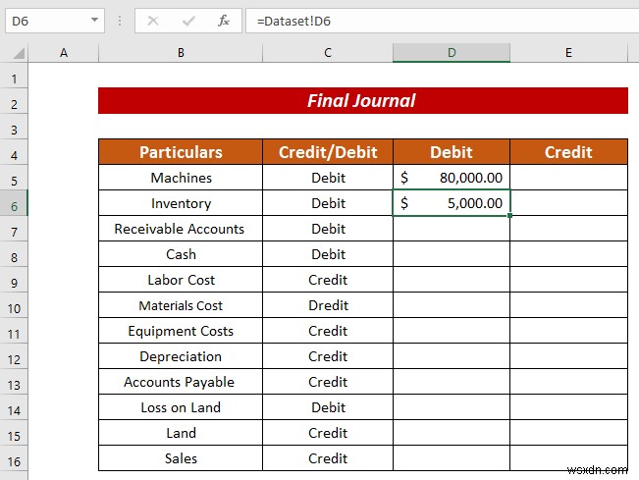Click the Final Journal title cell
This screenshot has width=639, height=480.
coord(363,101)
